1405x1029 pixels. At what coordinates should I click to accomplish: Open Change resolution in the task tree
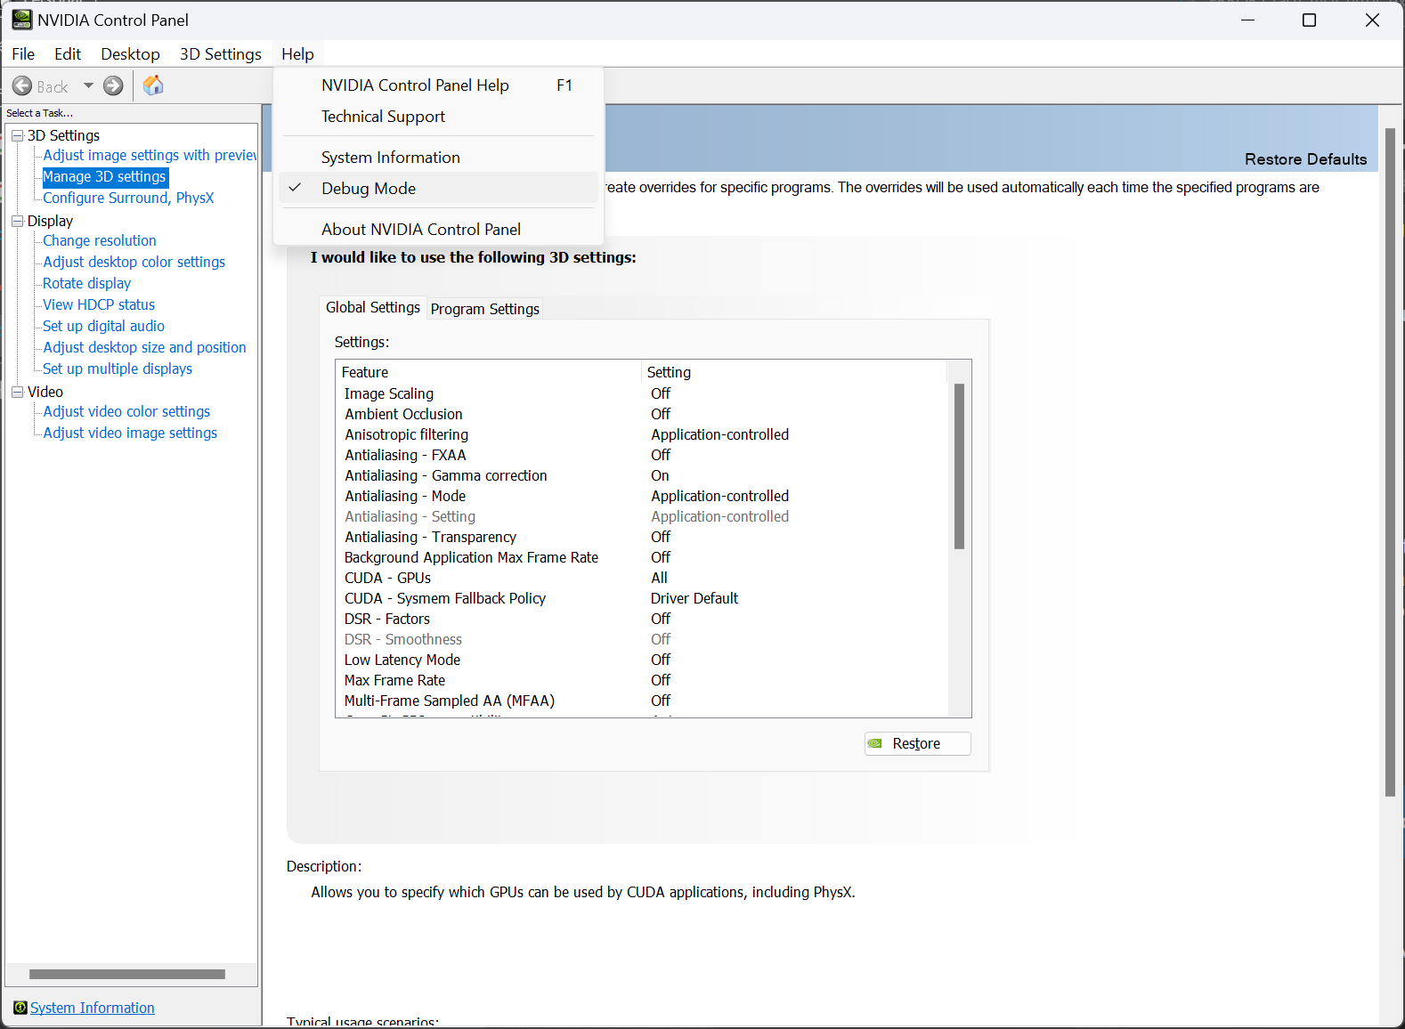100,240
